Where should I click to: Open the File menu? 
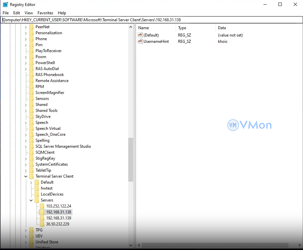[6, 13]
